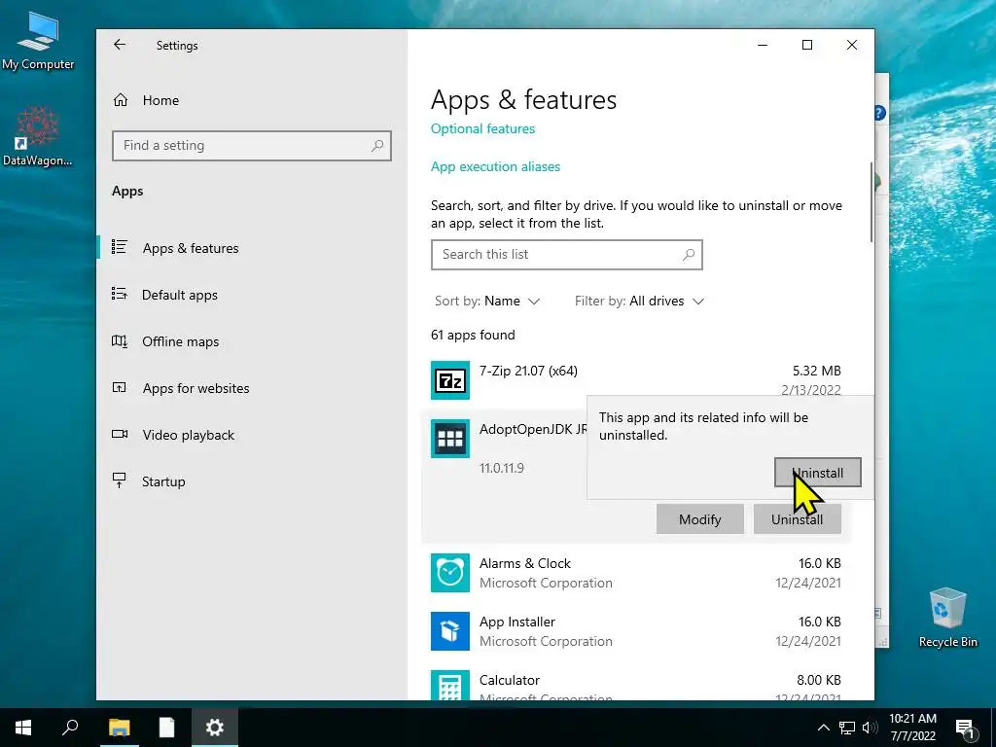Open App execution aliases link
The height and width of the screenshot is (747, 996).
pos(495,166)
